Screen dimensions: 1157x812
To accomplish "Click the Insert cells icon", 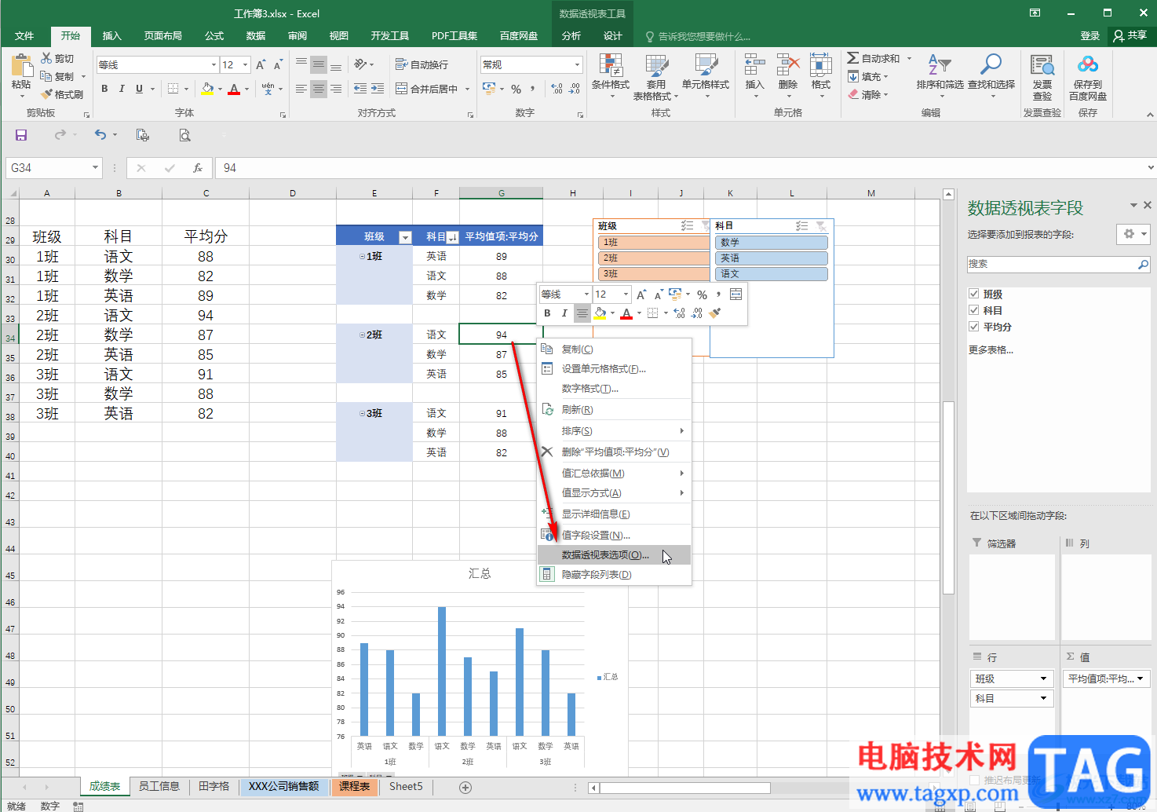I will pyautogui.click(x=754, y=65).
